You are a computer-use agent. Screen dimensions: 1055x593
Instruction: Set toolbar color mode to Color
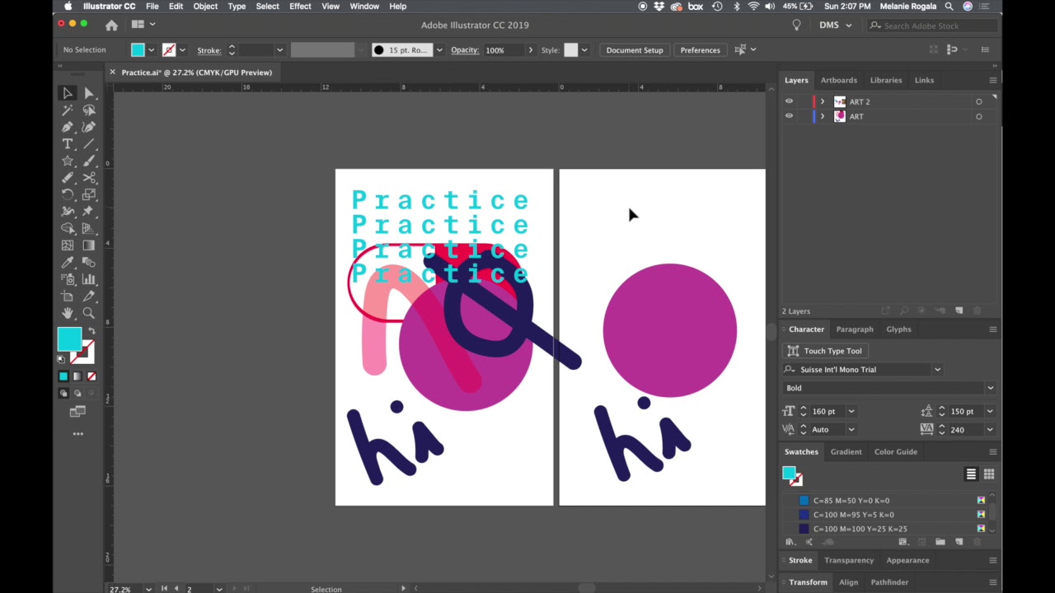click(63, 376)
